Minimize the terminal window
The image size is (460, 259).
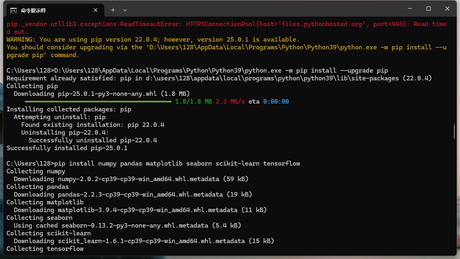point(410,9)
